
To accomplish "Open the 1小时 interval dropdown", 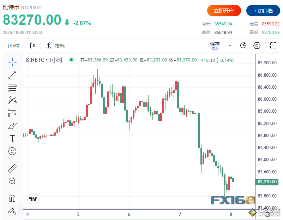I will (x=13, y=46).
